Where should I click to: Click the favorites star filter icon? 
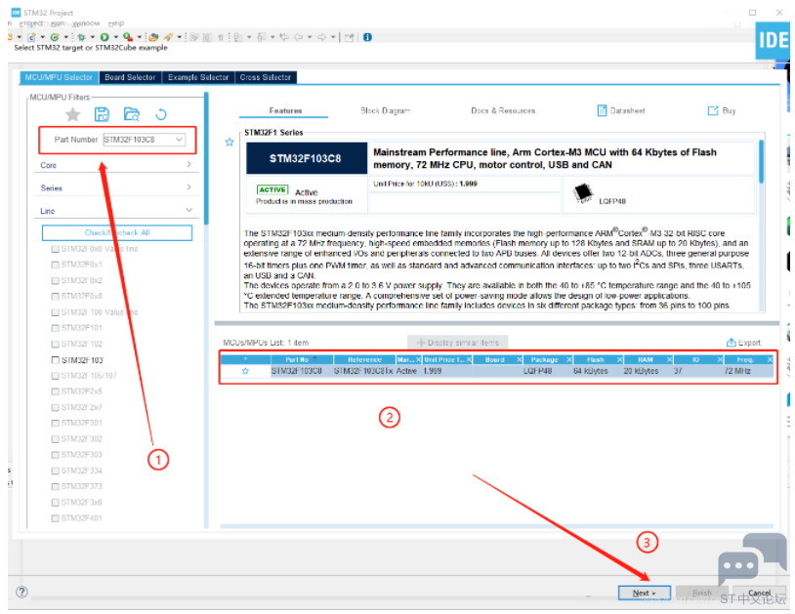(73, 114)
